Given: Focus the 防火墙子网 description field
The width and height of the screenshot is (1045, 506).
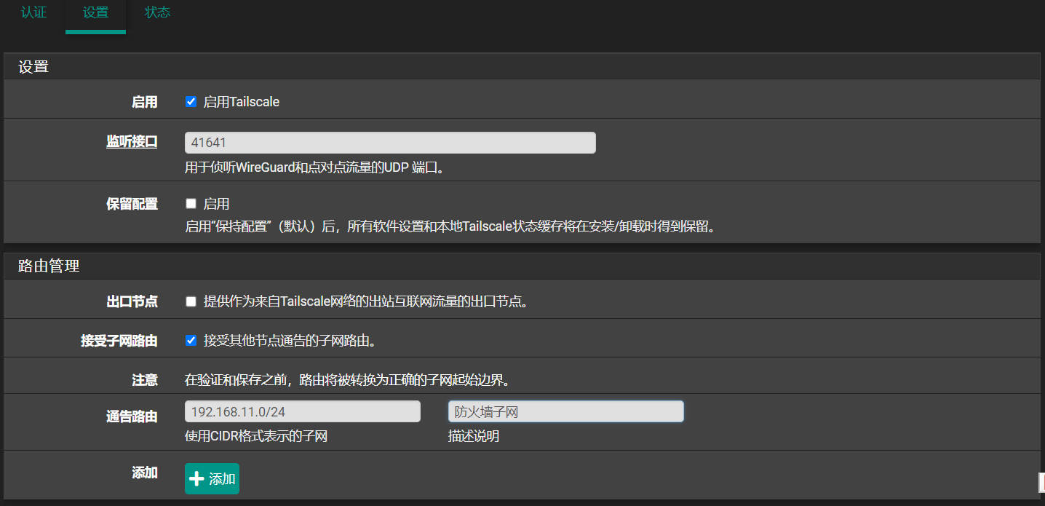Looking at the screenshot, I should click(x=565, y=412).
